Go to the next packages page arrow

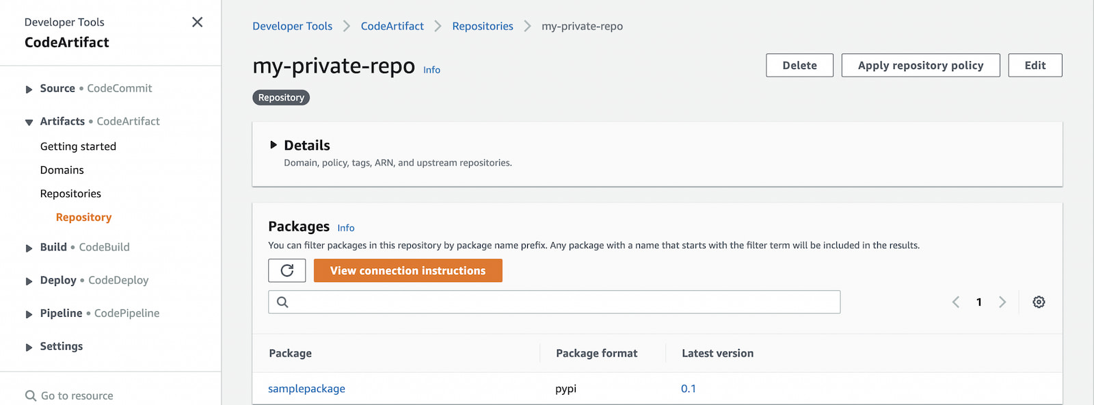tap(1002, 302)
